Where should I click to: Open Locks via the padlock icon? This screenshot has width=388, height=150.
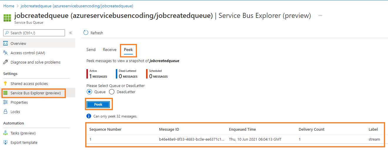(5, 112)
